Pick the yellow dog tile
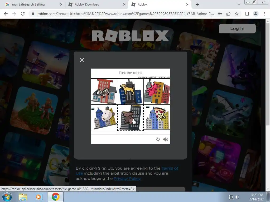The image size is (270, 202). [x=130, y=92]
